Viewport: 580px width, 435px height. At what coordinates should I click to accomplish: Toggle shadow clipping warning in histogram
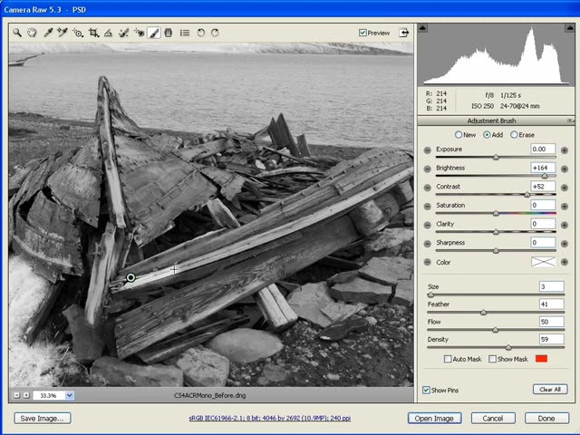click(423, 28)
